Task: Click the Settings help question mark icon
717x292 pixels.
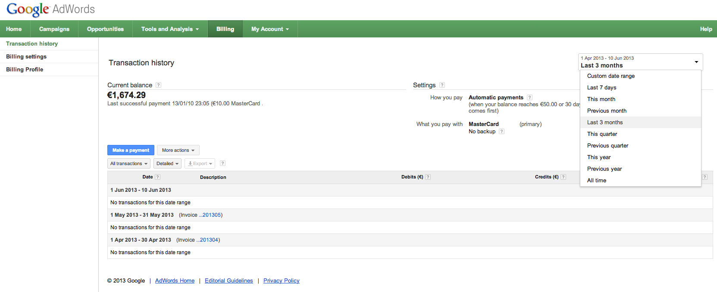Action: click(442, 85)
